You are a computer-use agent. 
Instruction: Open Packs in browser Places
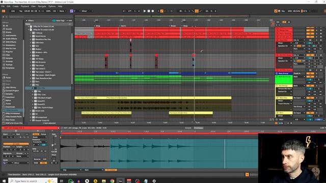pyautogui.click(x=8, y=78)
